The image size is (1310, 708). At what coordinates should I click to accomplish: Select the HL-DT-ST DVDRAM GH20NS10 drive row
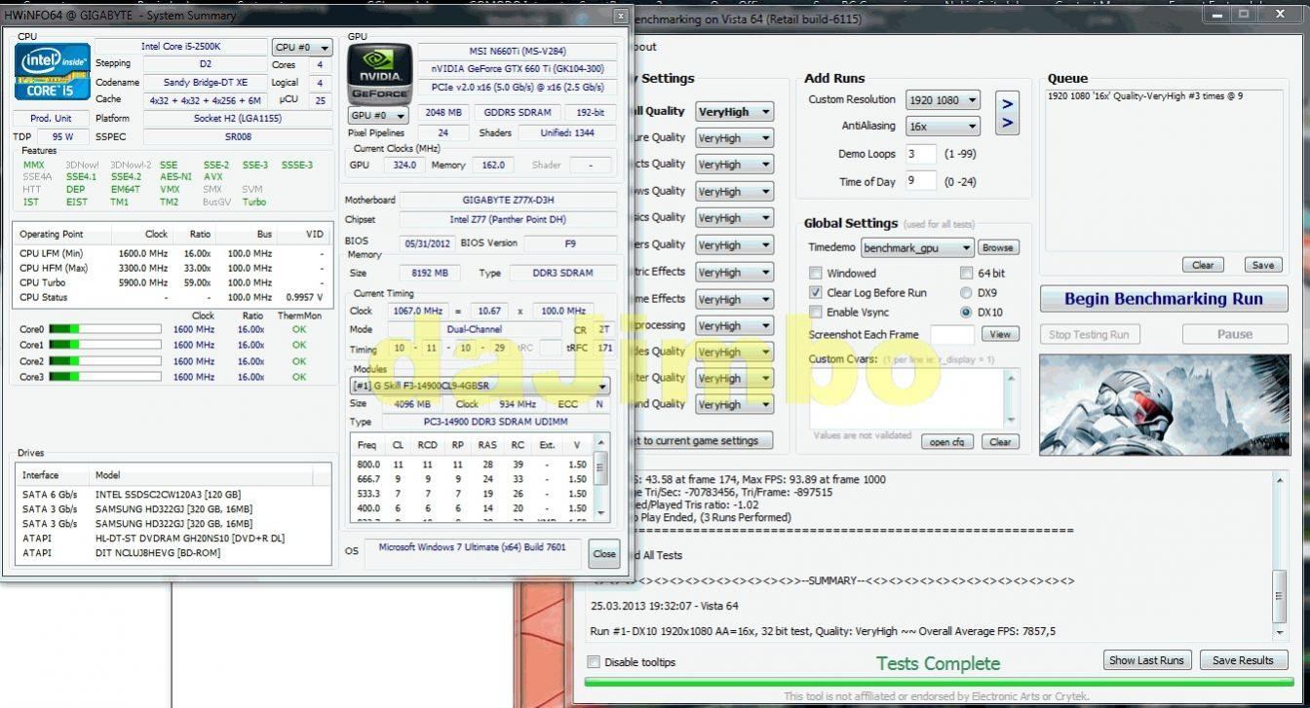click(x=173, y=539)
